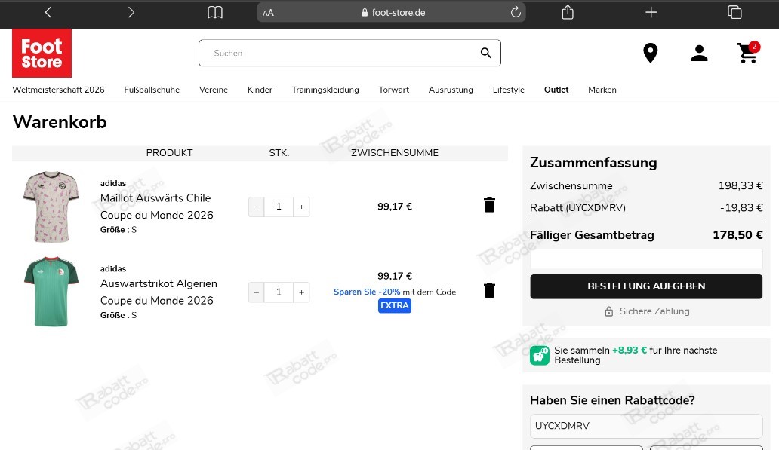Click the blue EXTRA code badge
779x450 pixels.
click(x=395, y=305)
